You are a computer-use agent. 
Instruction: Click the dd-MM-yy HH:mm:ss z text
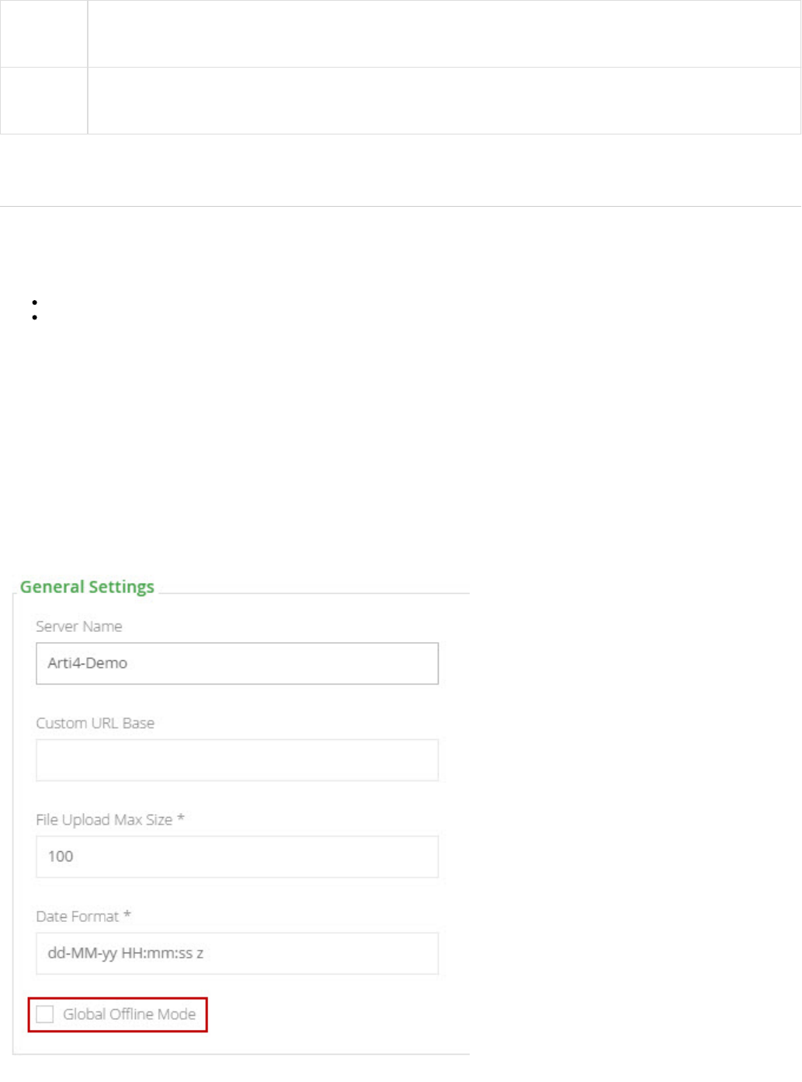point(126,953)
